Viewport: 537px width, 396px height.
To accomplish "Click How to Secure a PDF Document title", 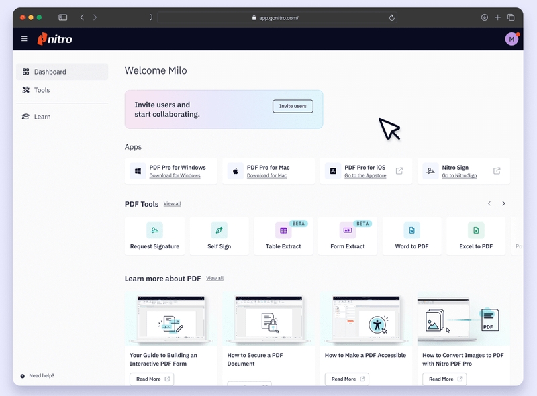I will tap(255, 359).
